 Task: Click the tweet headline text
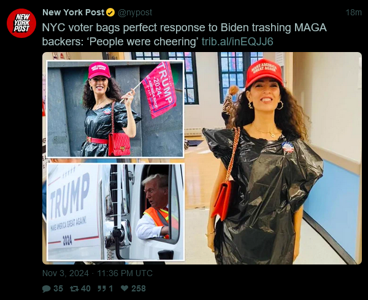[184, 34]
